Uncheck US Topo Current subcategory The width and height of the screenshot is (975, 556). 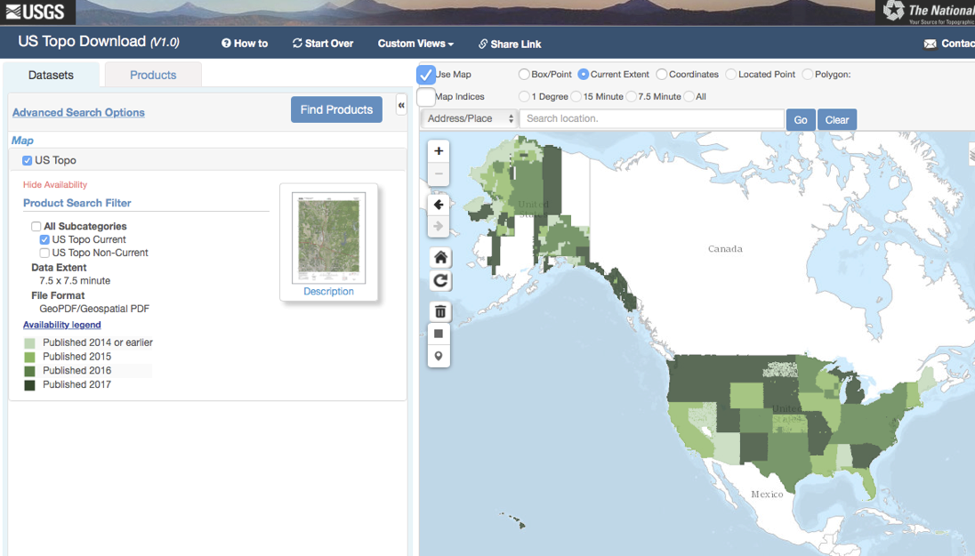(x=44, y=239)
